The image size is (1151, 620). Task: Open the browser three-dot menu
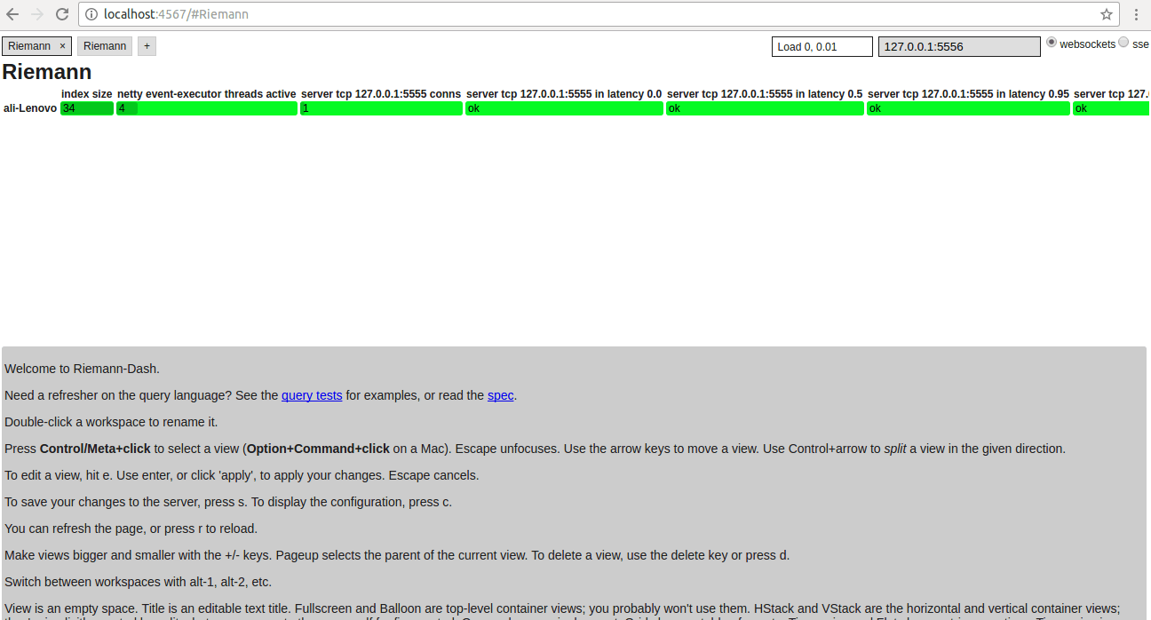[1136, 14]
